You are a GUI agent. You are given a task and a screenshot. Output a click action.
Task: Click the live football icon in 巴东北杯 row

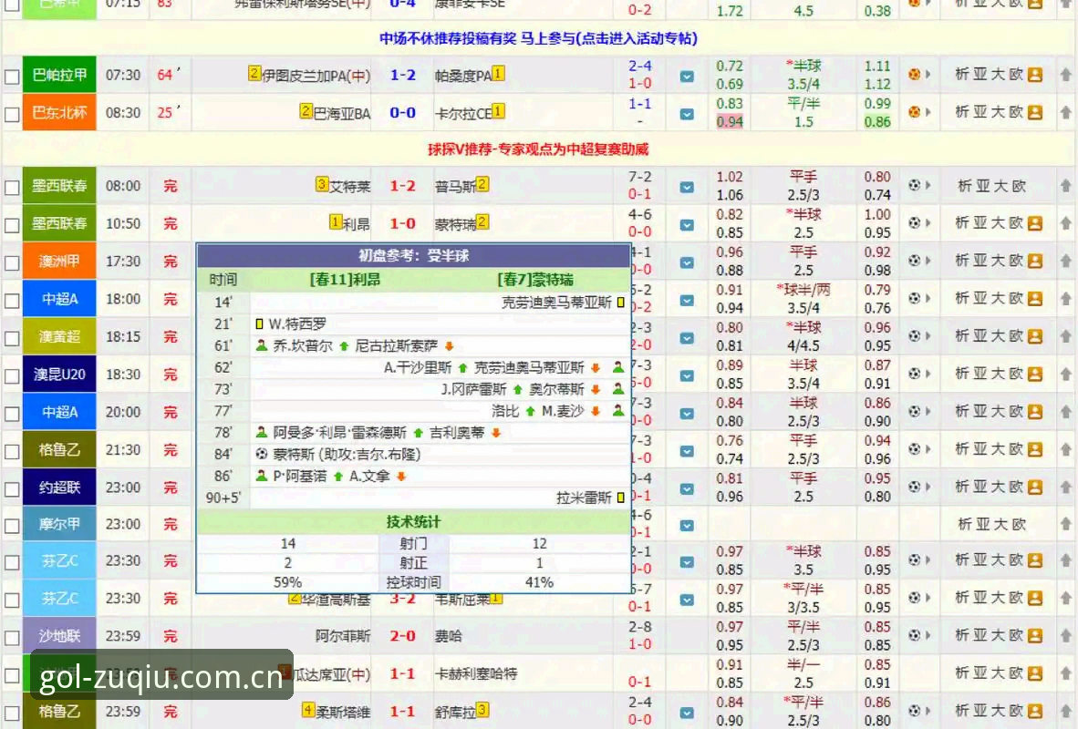[914, 111]
